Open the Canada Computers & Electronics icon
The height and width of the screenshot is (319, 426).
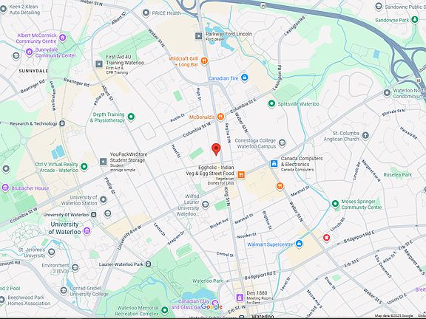274,164
